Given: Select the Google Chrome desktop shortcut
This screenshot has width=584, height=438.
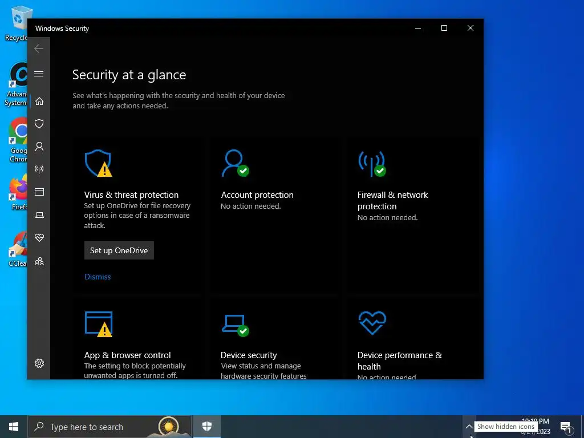Looking at the screenshot, I should click(x=18, y=140).
